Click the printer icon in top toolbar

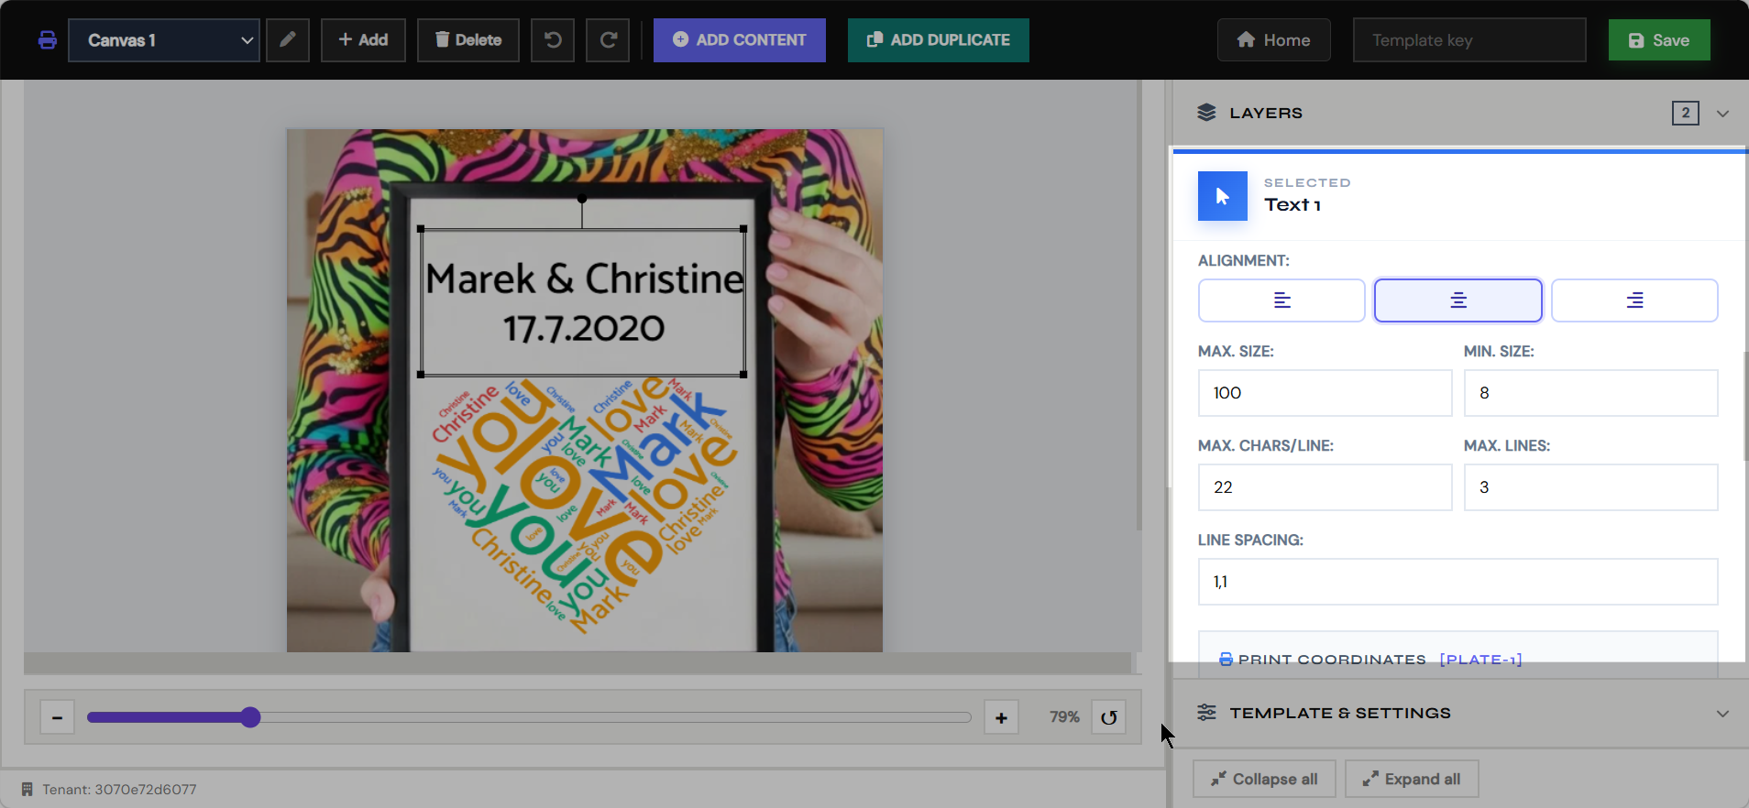pyautogui.click(x=48, y=40)
